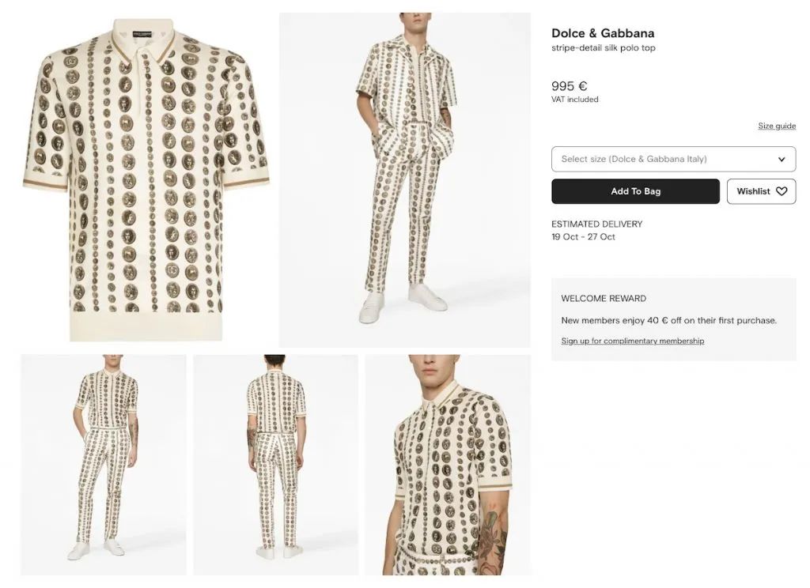810x588 pixels.
Task: Click the 19 Oct - 27 Oct delivery dates
Action: tap(583, 237)
